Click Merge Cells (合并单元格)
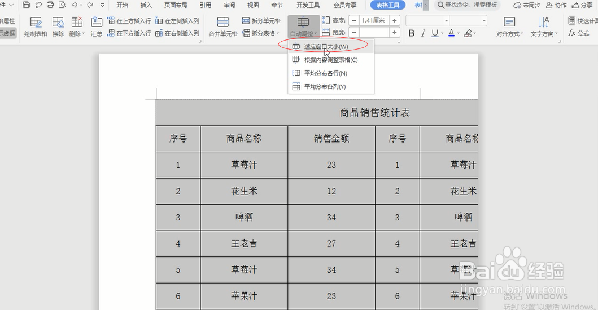Screen dimensions: 598x310 [x=223, y=26]
